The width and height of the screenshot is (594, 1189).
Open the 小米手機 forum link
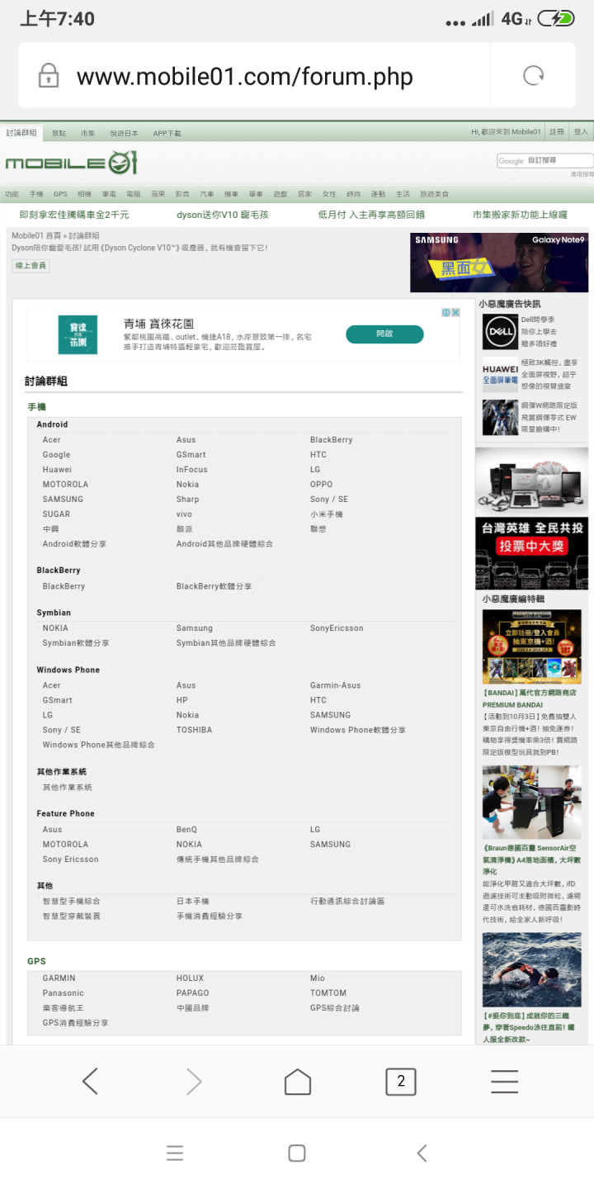[x=326, y=514]
